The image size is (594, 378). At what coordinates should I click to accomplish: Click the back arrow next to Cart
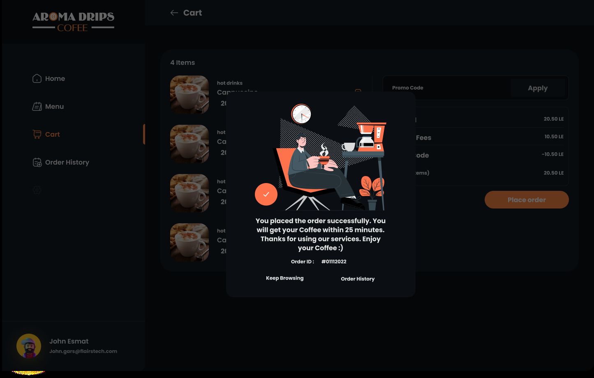click(174, 13)
